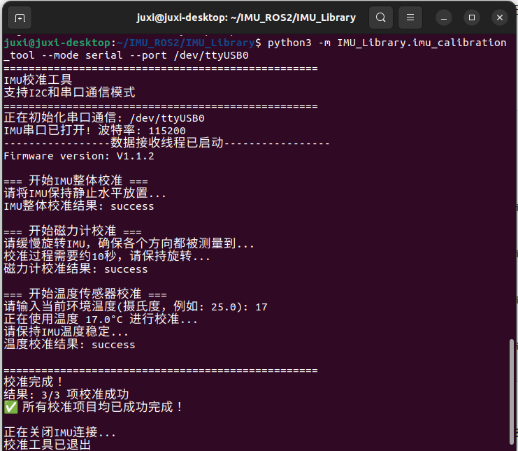The image size is (518, 451).
Task: Click the entered temperature value 17
Action: 261,307
